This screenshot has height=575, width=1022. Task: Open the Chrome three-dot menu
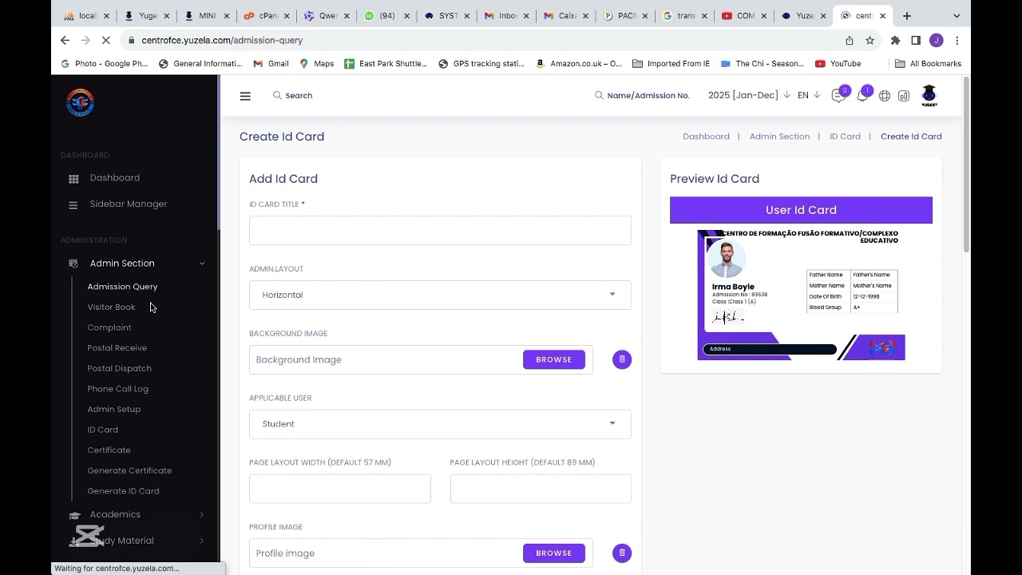[x=957, y=40]
